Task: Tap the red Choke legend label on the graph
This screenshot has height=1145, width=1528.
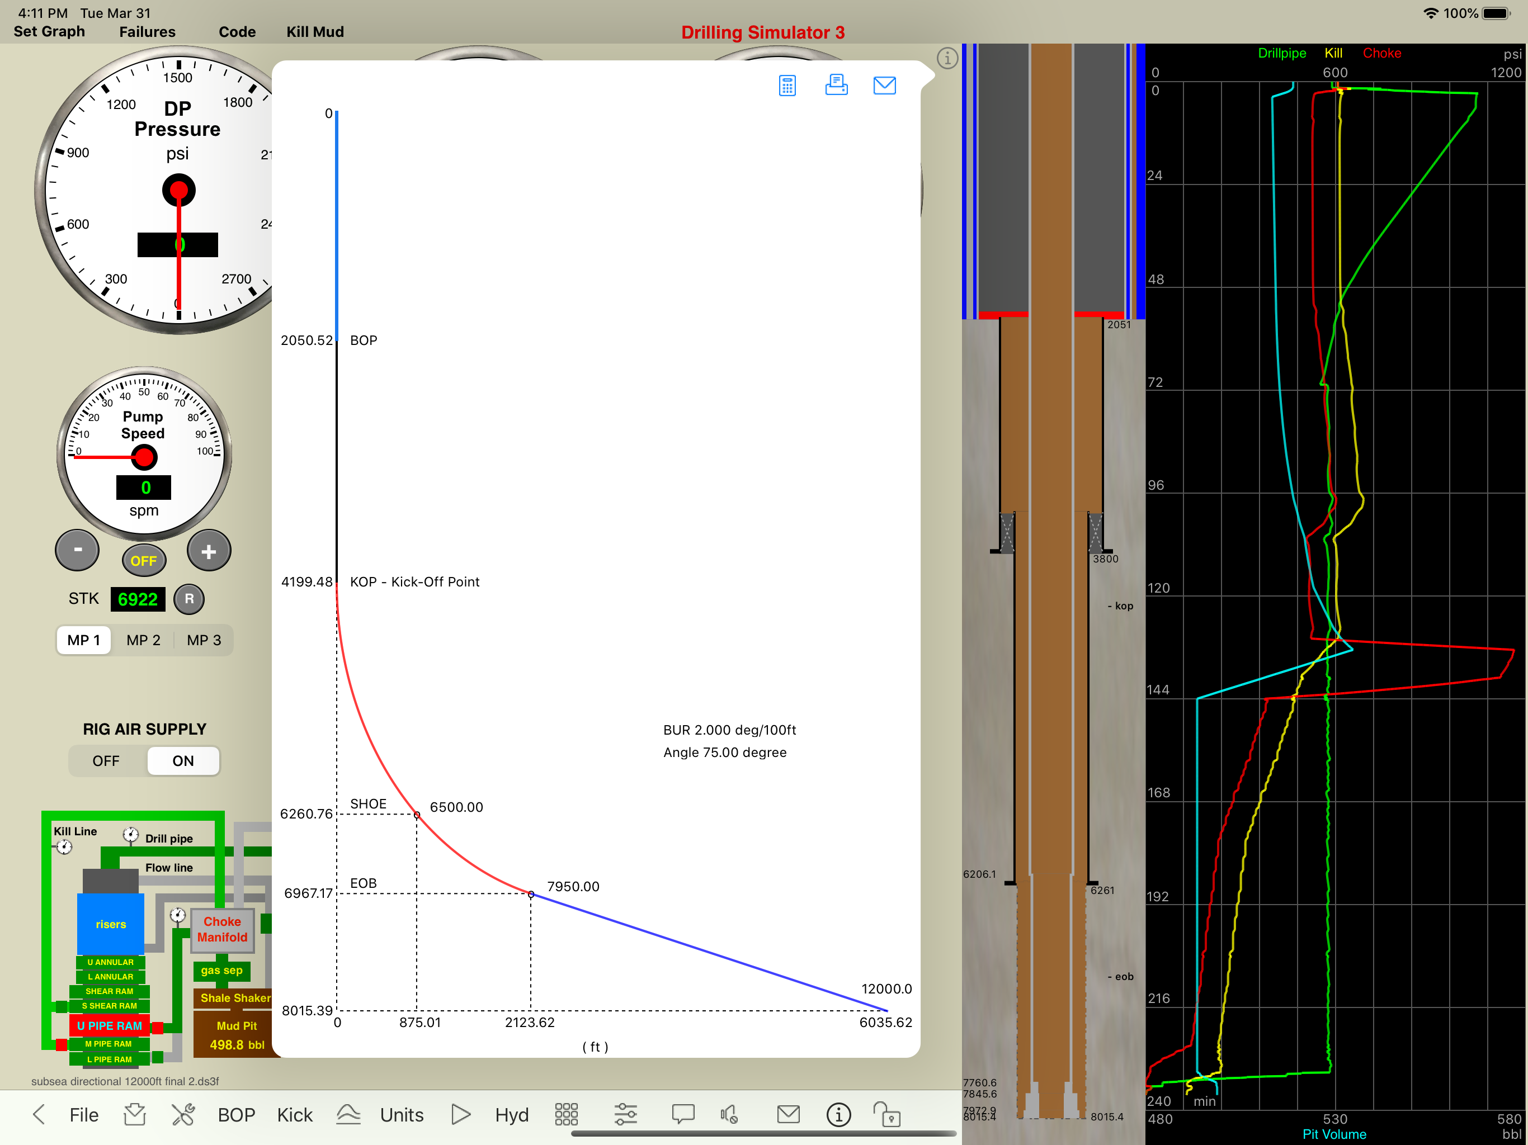Action: (x=1381, y=53)
